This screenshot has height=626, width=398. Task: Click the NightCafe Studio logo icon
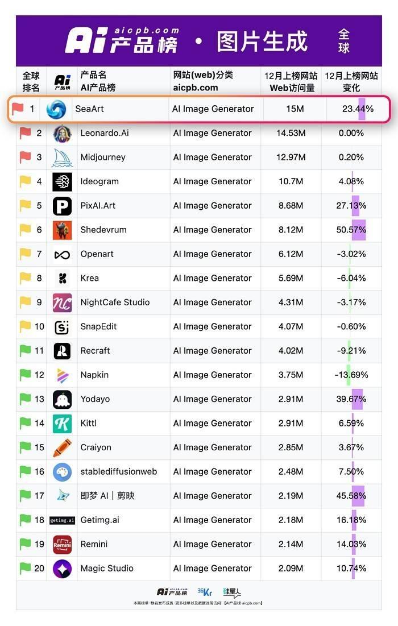[x=63, y=302]
